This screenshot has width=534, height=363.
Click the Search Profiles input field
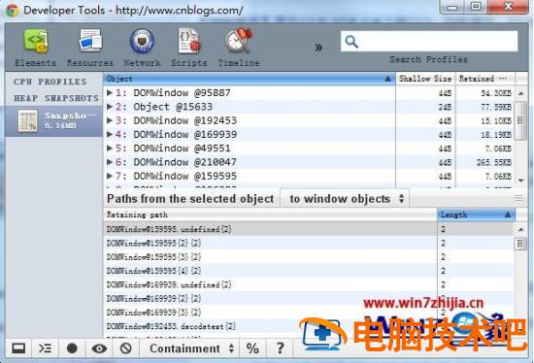tap(429, 42)
